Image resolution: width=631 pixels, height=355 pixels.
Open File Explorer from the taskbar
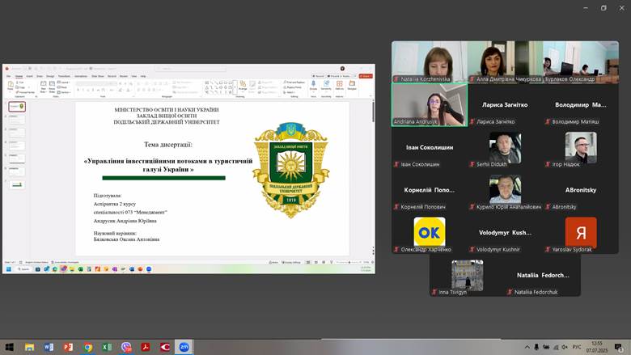pyautogui.click(x=29, y=347)
